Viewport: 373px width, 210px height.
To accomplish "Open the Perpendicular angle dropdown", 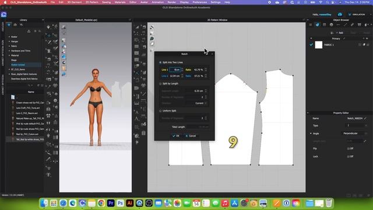I will coord(354,134).
